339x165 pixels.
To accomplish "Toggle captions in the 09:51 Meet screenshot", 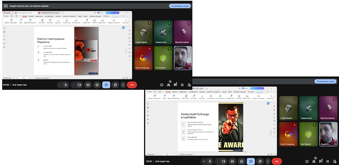I will click(232, 161).
